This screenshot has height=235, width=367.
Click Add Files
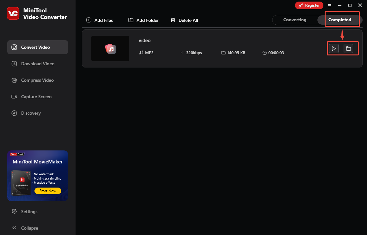(x=100, y=20)
